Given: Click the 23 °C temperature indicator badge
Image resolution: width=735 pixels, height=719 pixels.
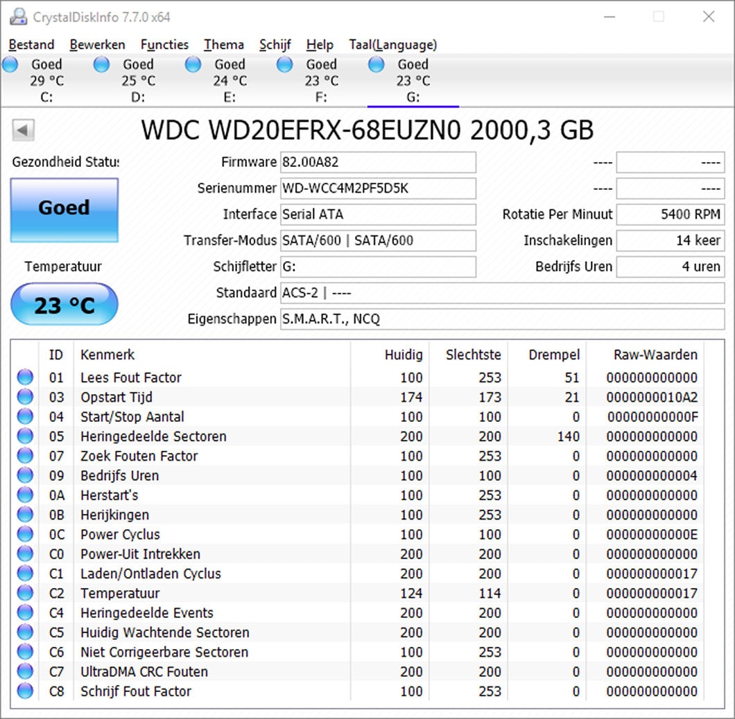Looking at the screenshot, I should click(64, 304).
